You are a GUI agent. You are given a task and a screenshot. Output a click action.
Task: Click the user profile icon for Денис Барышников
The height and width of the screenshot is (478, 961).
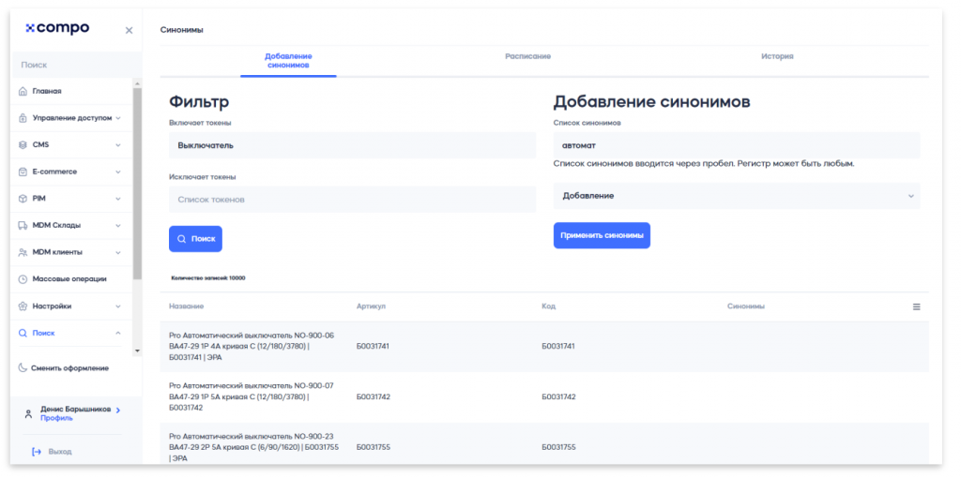(27, 413)
